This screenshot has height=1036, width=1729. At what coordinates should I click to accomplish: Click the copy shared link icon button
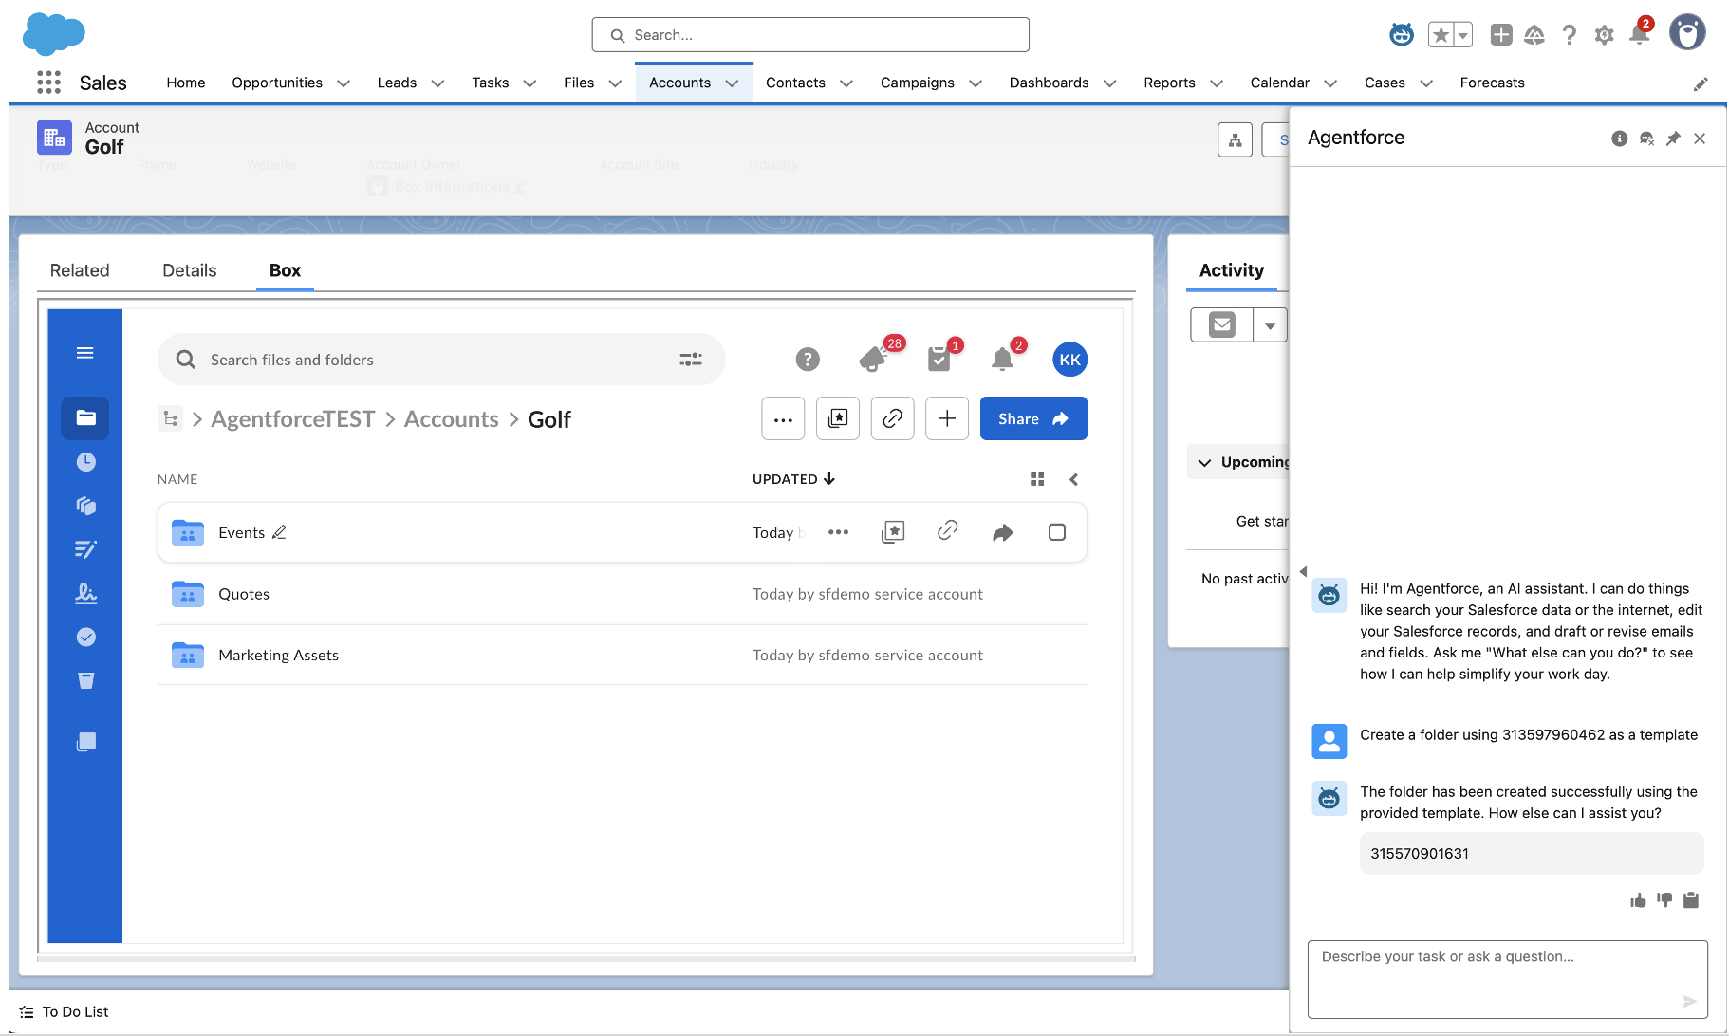[892, 418]
